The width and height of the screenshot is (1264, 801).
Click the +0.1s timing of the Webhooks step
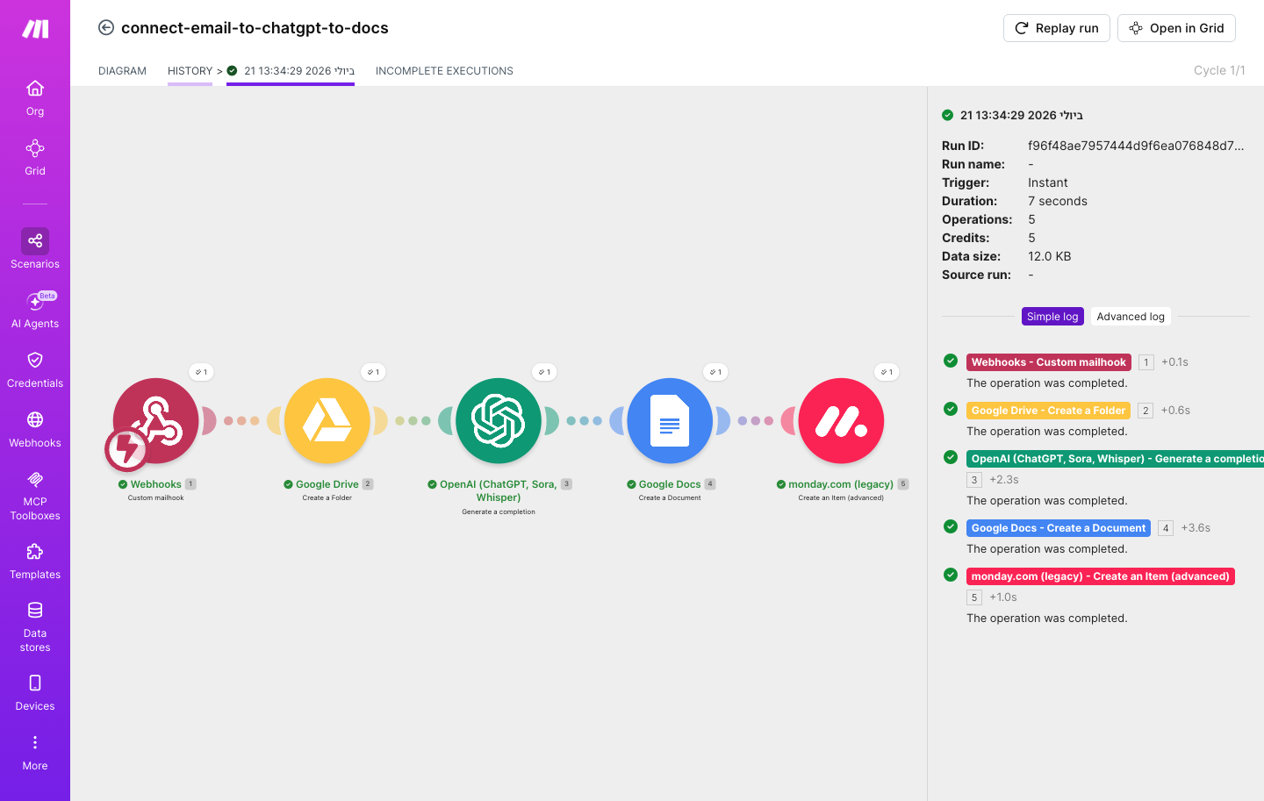1174,362
